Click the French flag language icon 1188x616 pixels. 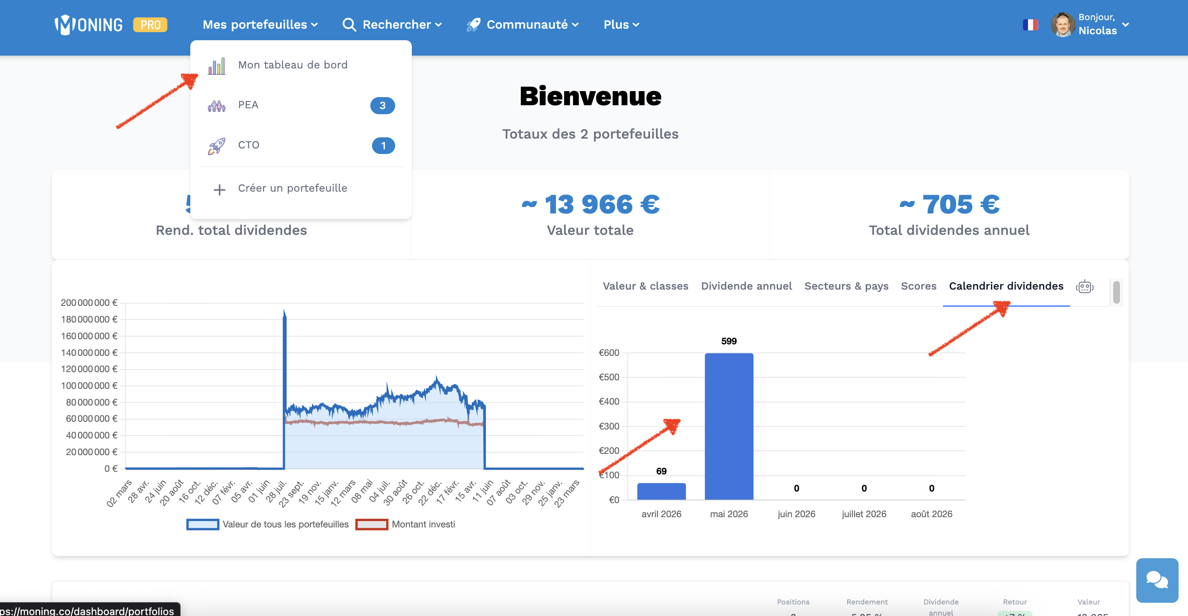tap(1030, 24)
